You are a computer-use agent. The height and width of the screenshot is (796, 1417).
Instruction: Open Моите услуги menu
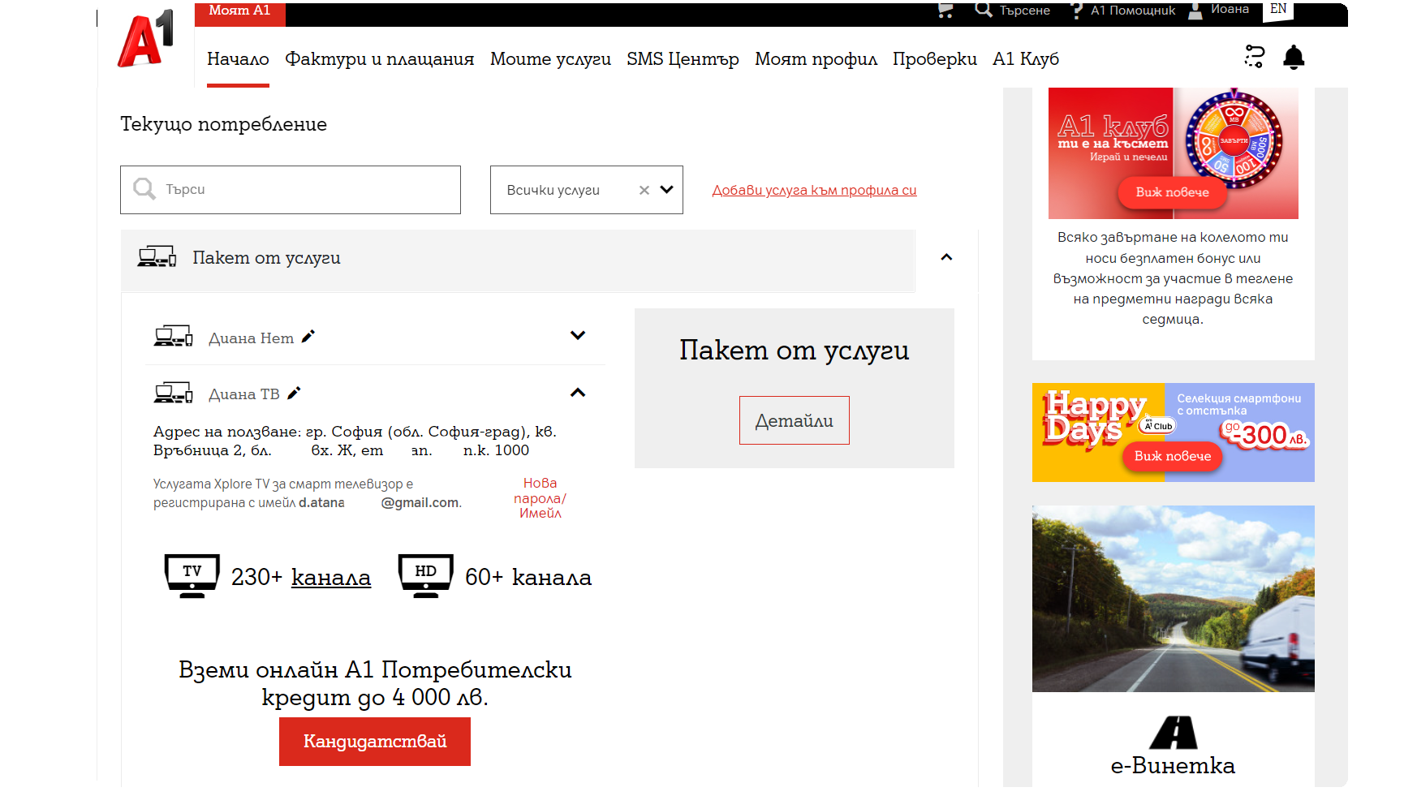550,59
